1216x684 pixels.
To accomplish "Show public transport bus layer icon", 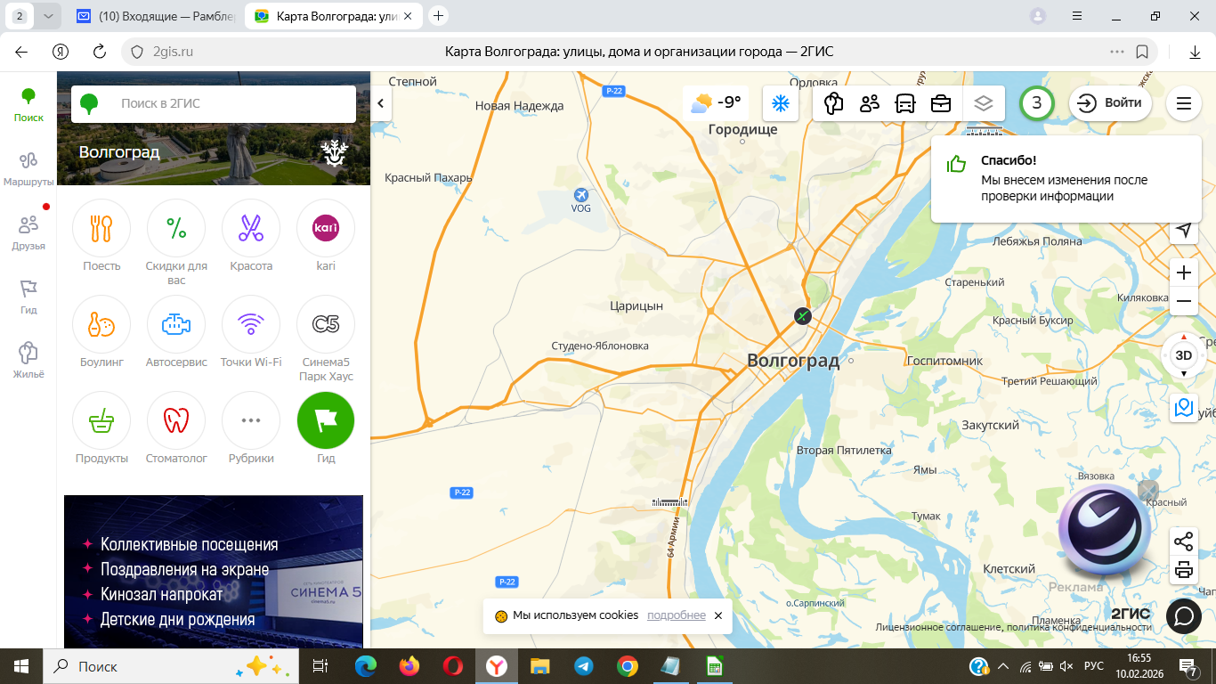I will [905, 103].
